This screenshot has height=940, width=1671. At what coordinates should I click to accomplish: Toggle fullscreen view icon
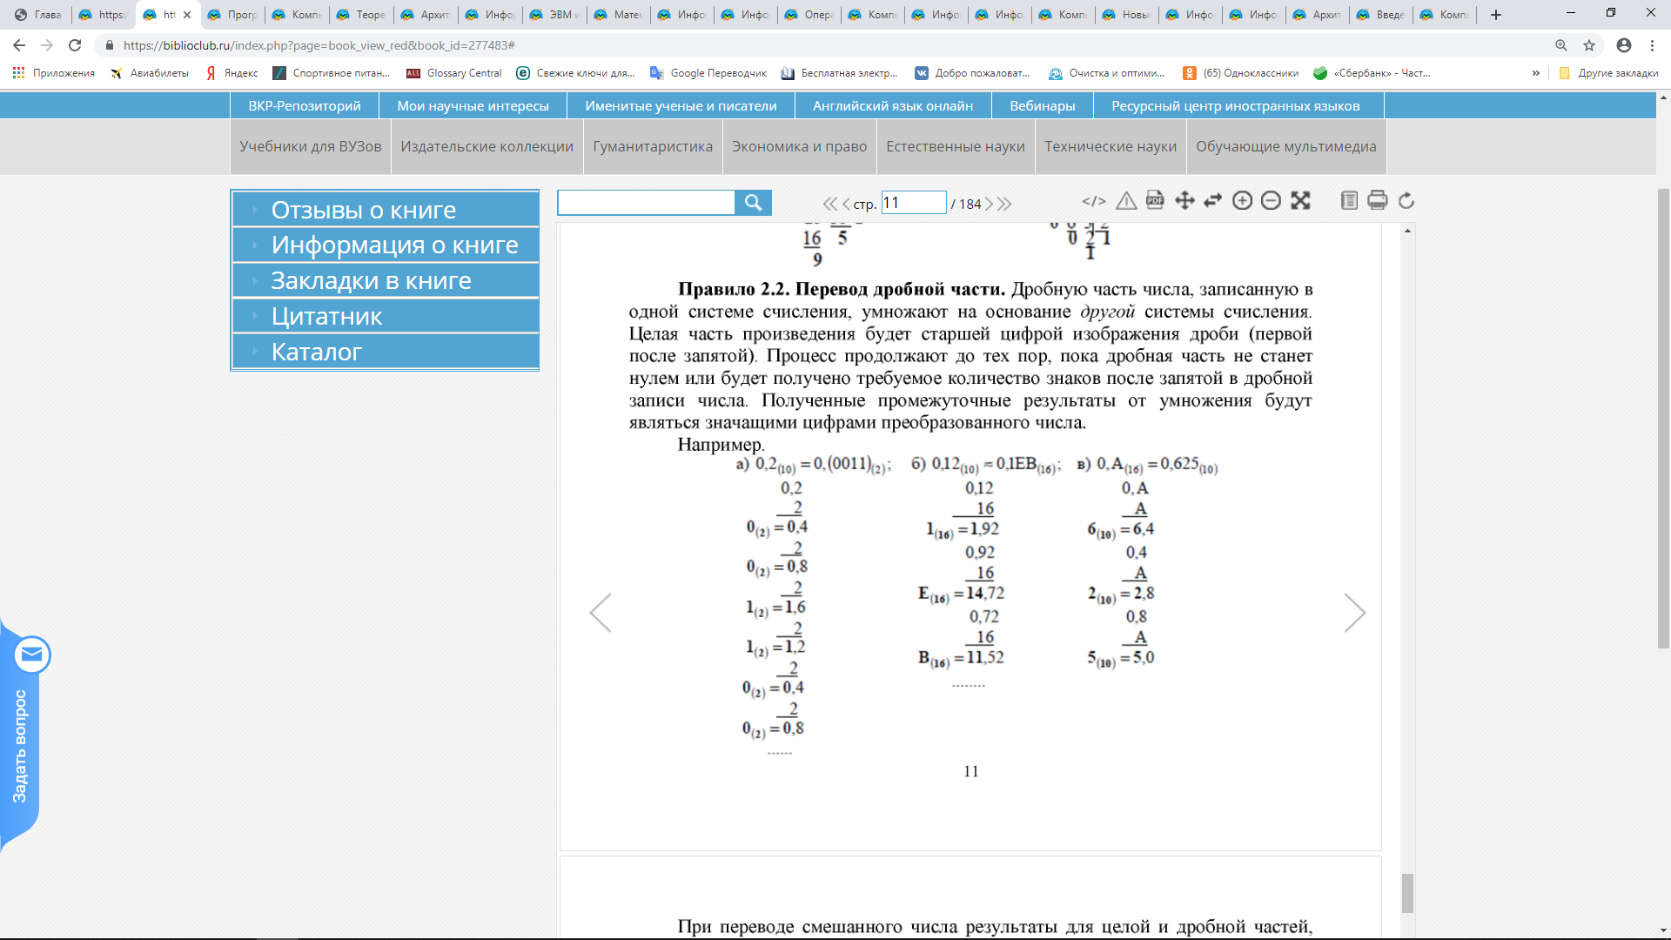(1300, 201)
